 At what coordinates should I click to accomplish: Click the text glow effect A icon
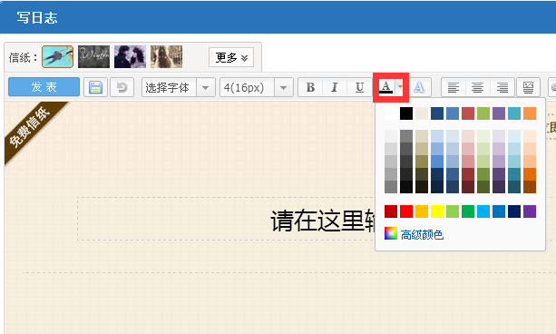[x=419, y=87]
